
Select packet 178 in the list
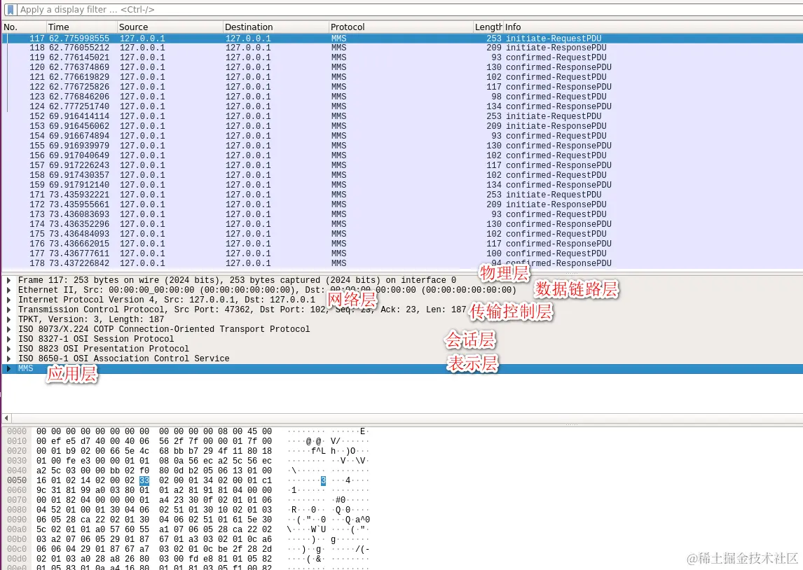click(x=402, y=263)
